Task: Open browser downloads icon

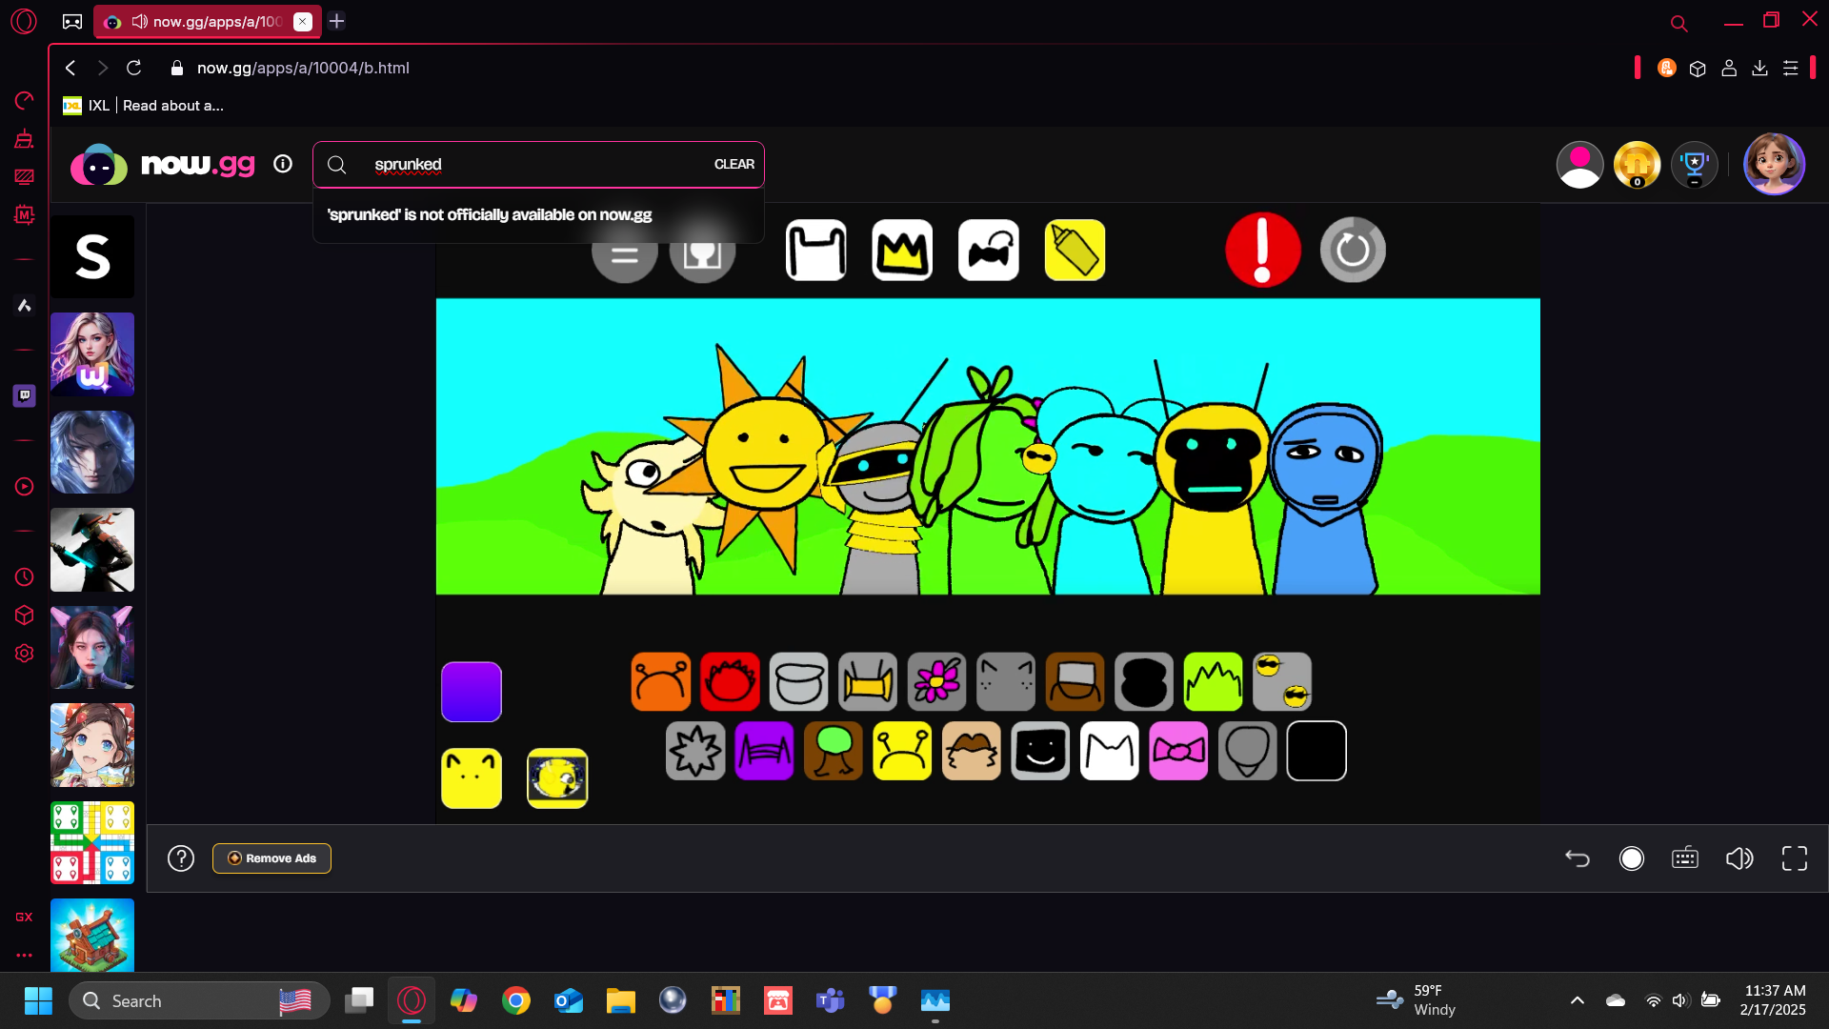Action: 1760,68
